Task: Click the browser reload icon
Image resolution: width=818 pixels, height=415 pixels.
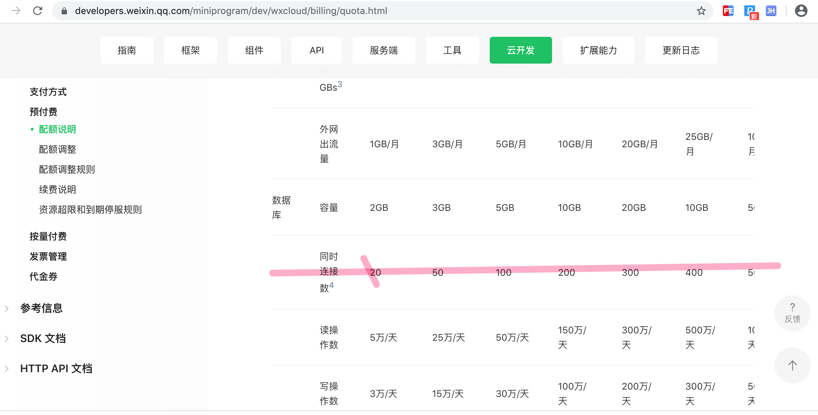Action: (38, 11)
